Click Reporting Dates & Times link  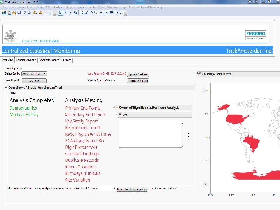point(88,134)
